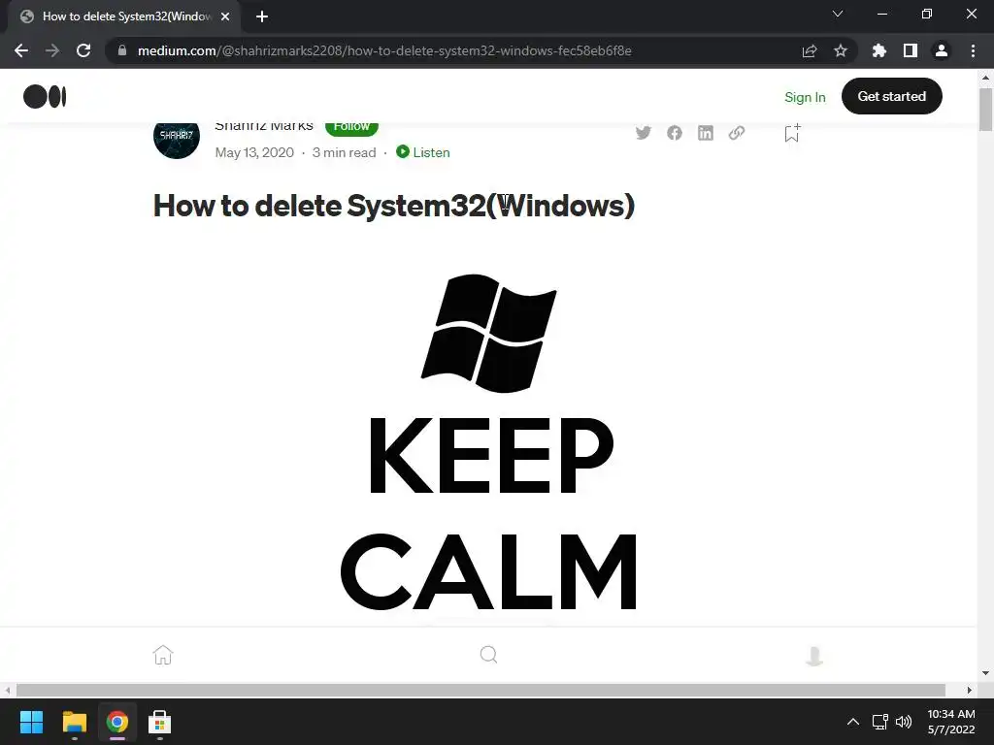The image size is (994, 745).
Task: Bookmark this tab with star icon
Action: [841, 50]
